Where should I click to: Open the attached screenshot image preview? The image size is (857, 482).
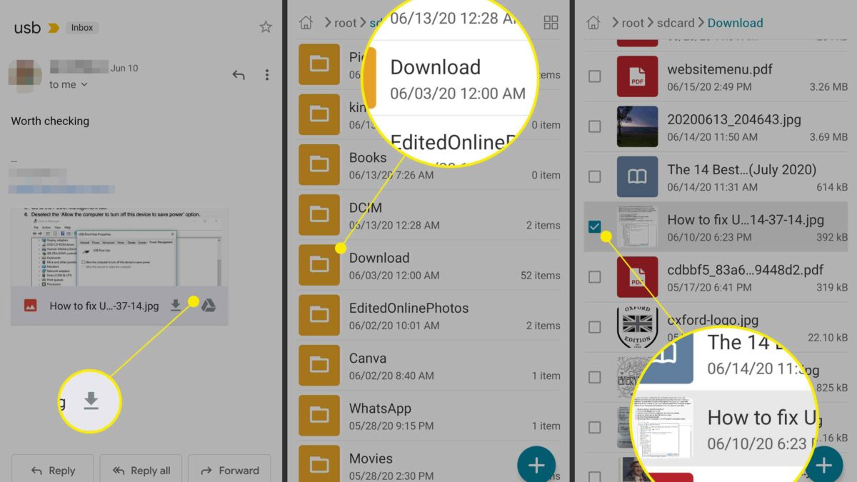119,246
